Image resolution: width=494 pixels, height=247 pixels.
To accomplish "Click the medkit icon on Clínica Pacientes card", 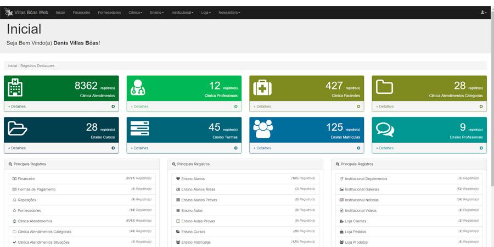I will 262,87.
